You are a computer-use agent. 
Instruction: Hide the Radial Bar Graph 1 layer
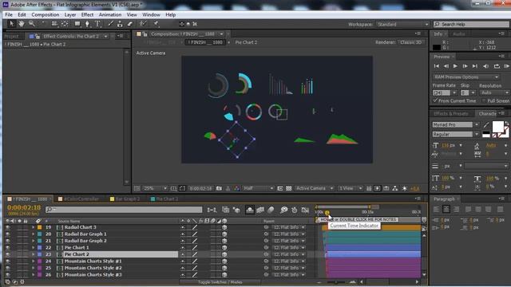tap(7, 234)
